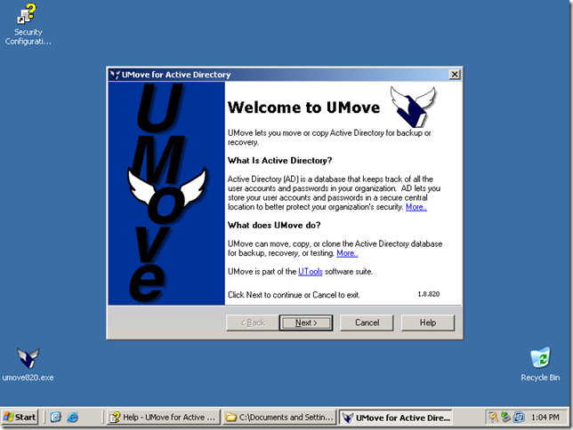This screenshot has height=430, width=573.
Task: Open More link about Active Directory
Action: click(x=416, y=207)
